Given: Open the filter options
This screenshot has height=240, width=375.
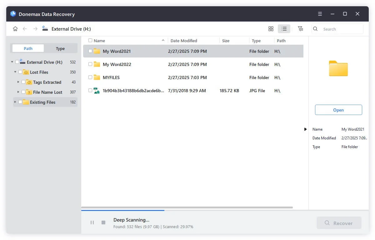Looking at the screenshot, I should click(300, 28).
